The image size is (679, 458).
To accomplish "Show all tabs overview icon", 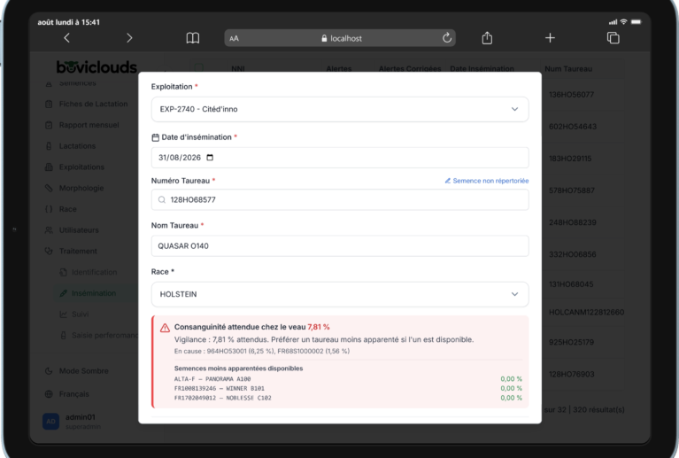I will tap(613, 38).
